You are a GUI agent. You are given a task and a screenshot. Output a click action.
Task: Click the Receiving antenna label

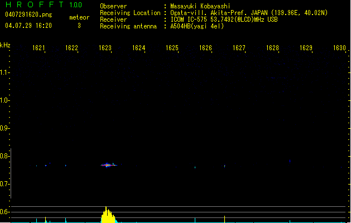128,26
